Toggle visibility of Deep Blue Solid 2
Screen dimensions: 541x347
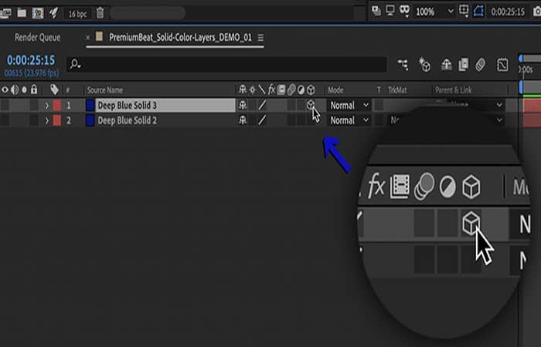tap(5, 120)
